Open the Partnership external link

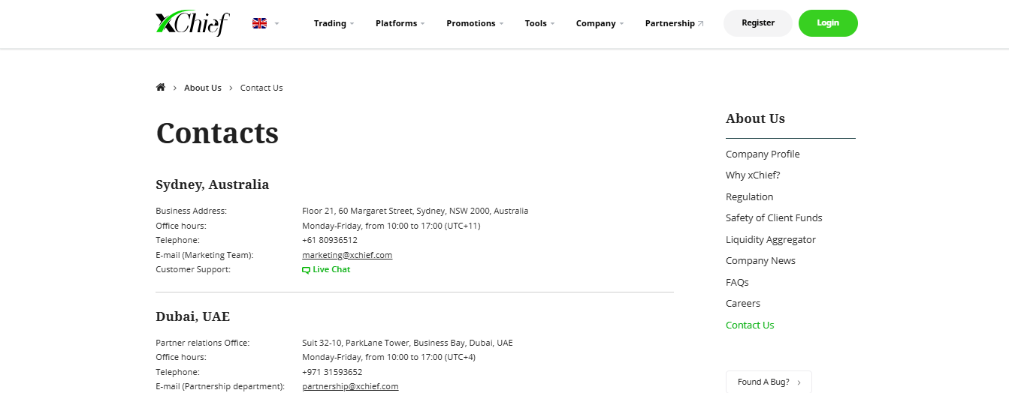(674, 23)
